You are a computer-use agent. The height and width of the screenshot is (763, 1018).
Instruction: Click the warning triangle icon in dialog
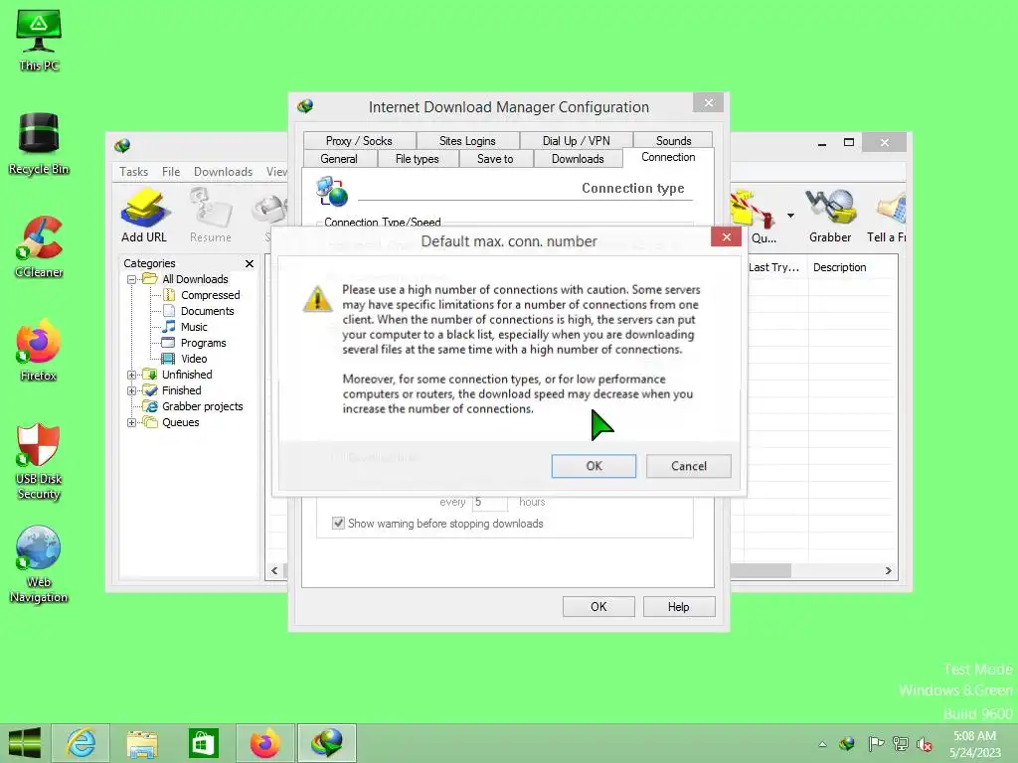[x=317, y=299]
